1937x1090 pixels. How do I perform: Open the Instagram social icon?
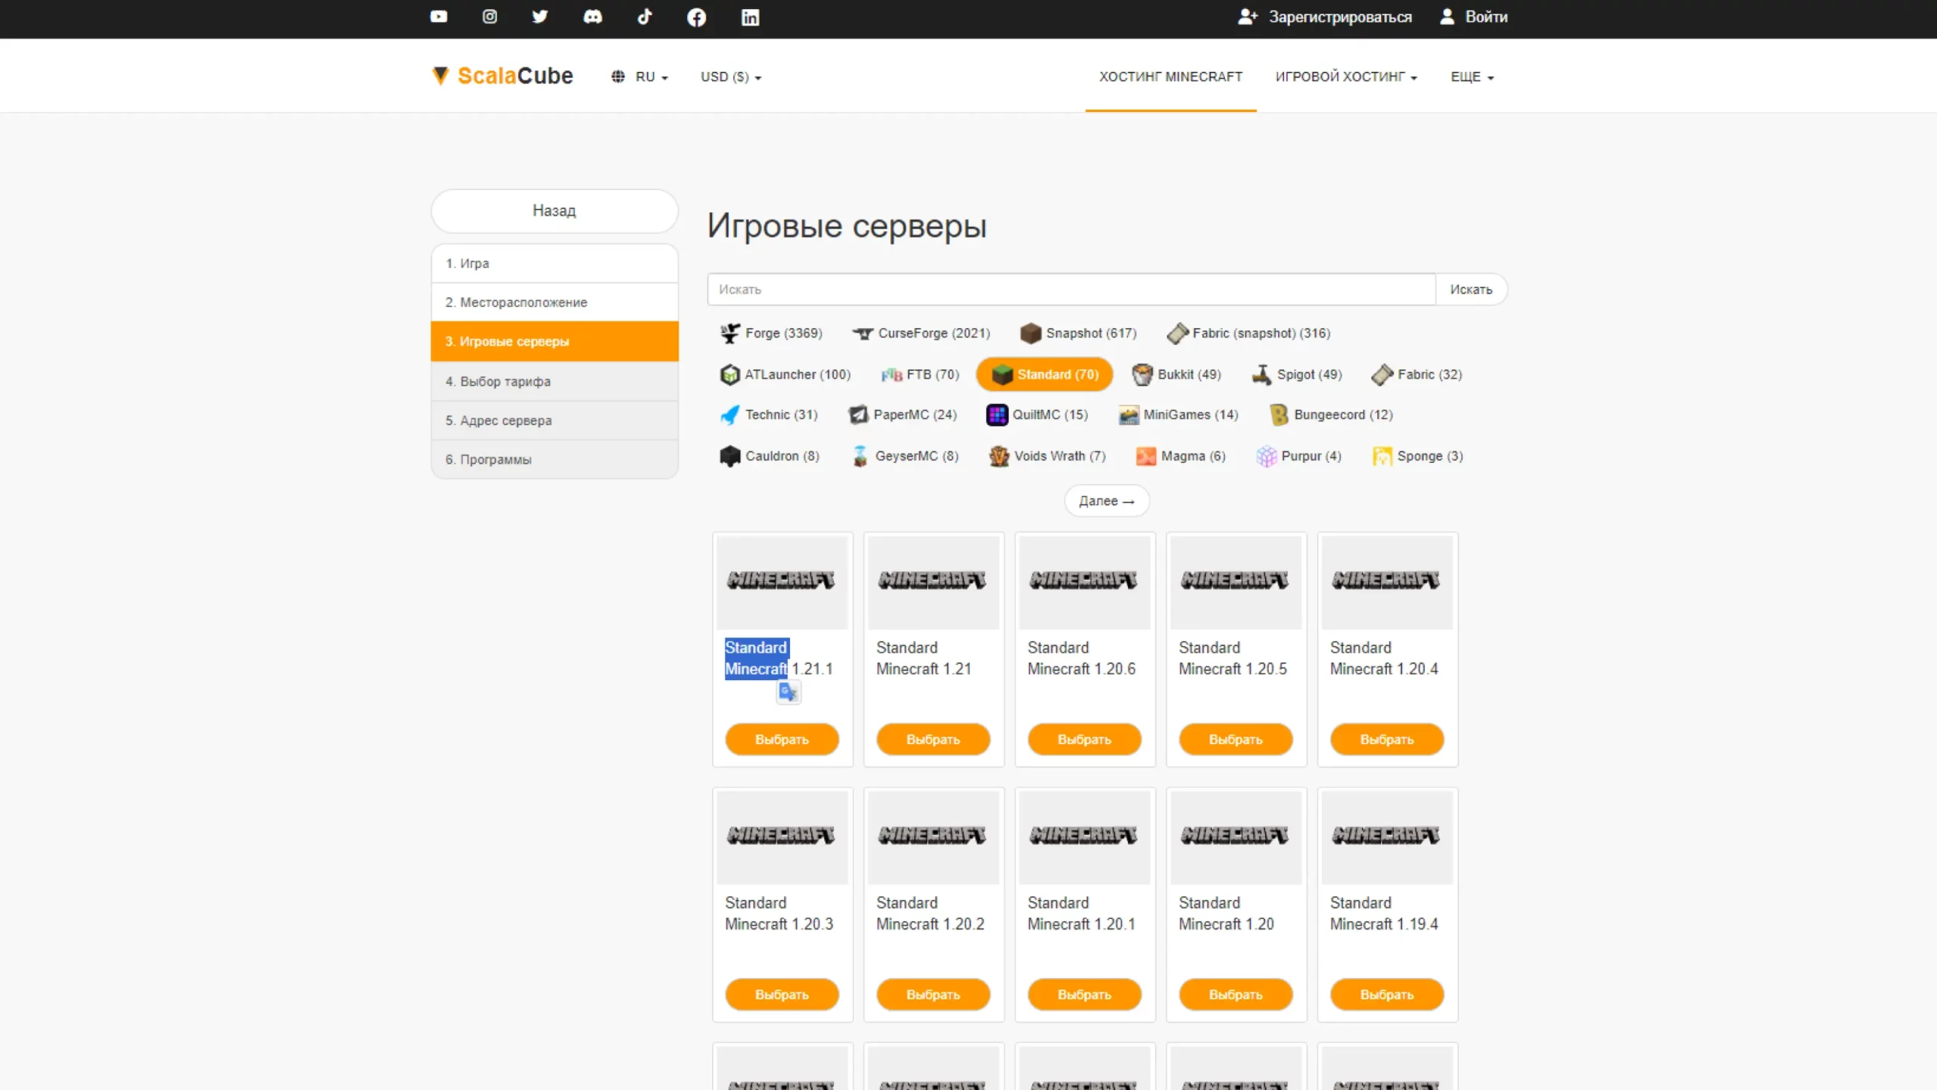490,17
